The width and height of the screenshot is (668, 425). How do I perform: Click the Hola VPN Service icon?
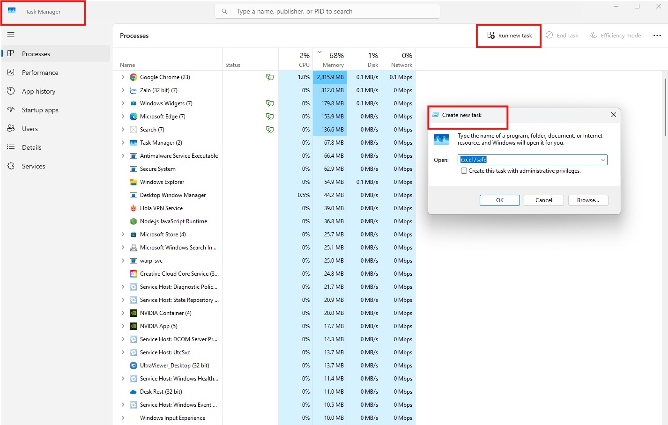pos(134,208)
